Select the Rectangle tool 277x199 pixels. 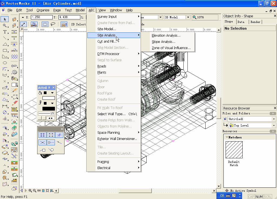point(5,50)
